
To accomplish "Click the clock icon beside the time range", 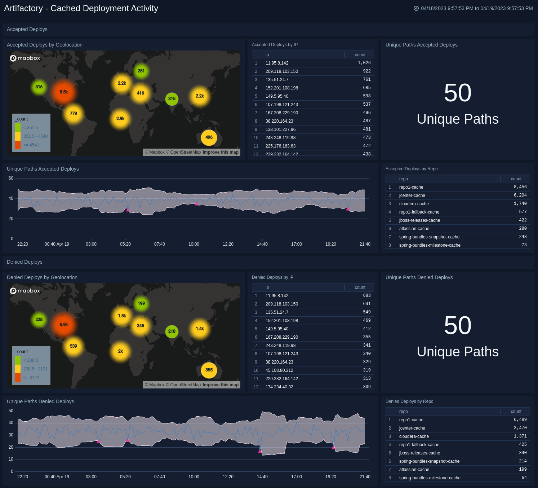I will 416,8.
